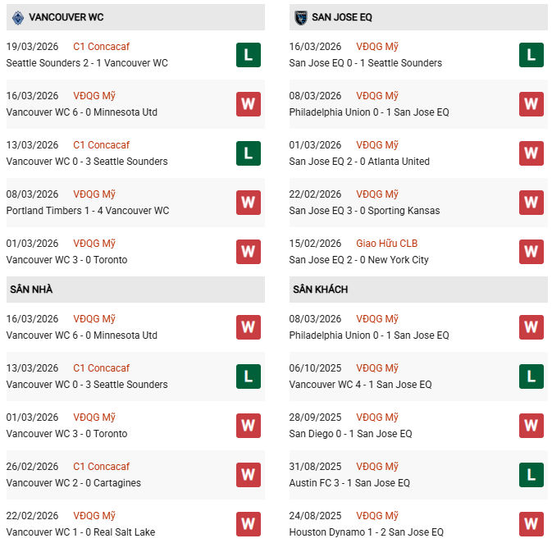The width and height of the screenshot is (552, 543).
Task: Open match Philadelphia Union 0-1 under SÂN KHÁCH
Action: point(369,335)
